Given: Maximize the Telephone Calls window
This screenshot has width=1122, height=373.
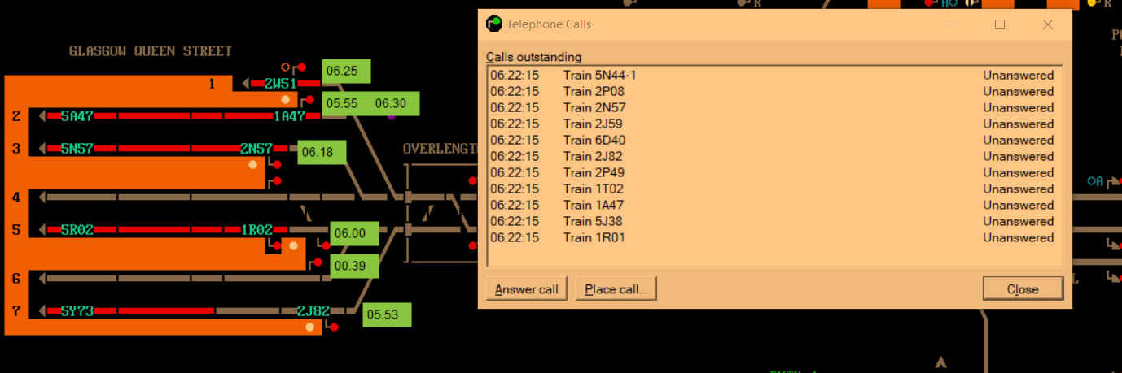Looking at the screenshot, I should [1000, 24].
